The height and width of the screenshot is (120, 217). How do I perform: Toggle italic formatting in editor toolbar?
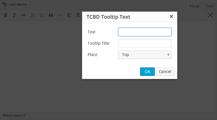pyautogui.click(x=14, y=15)
